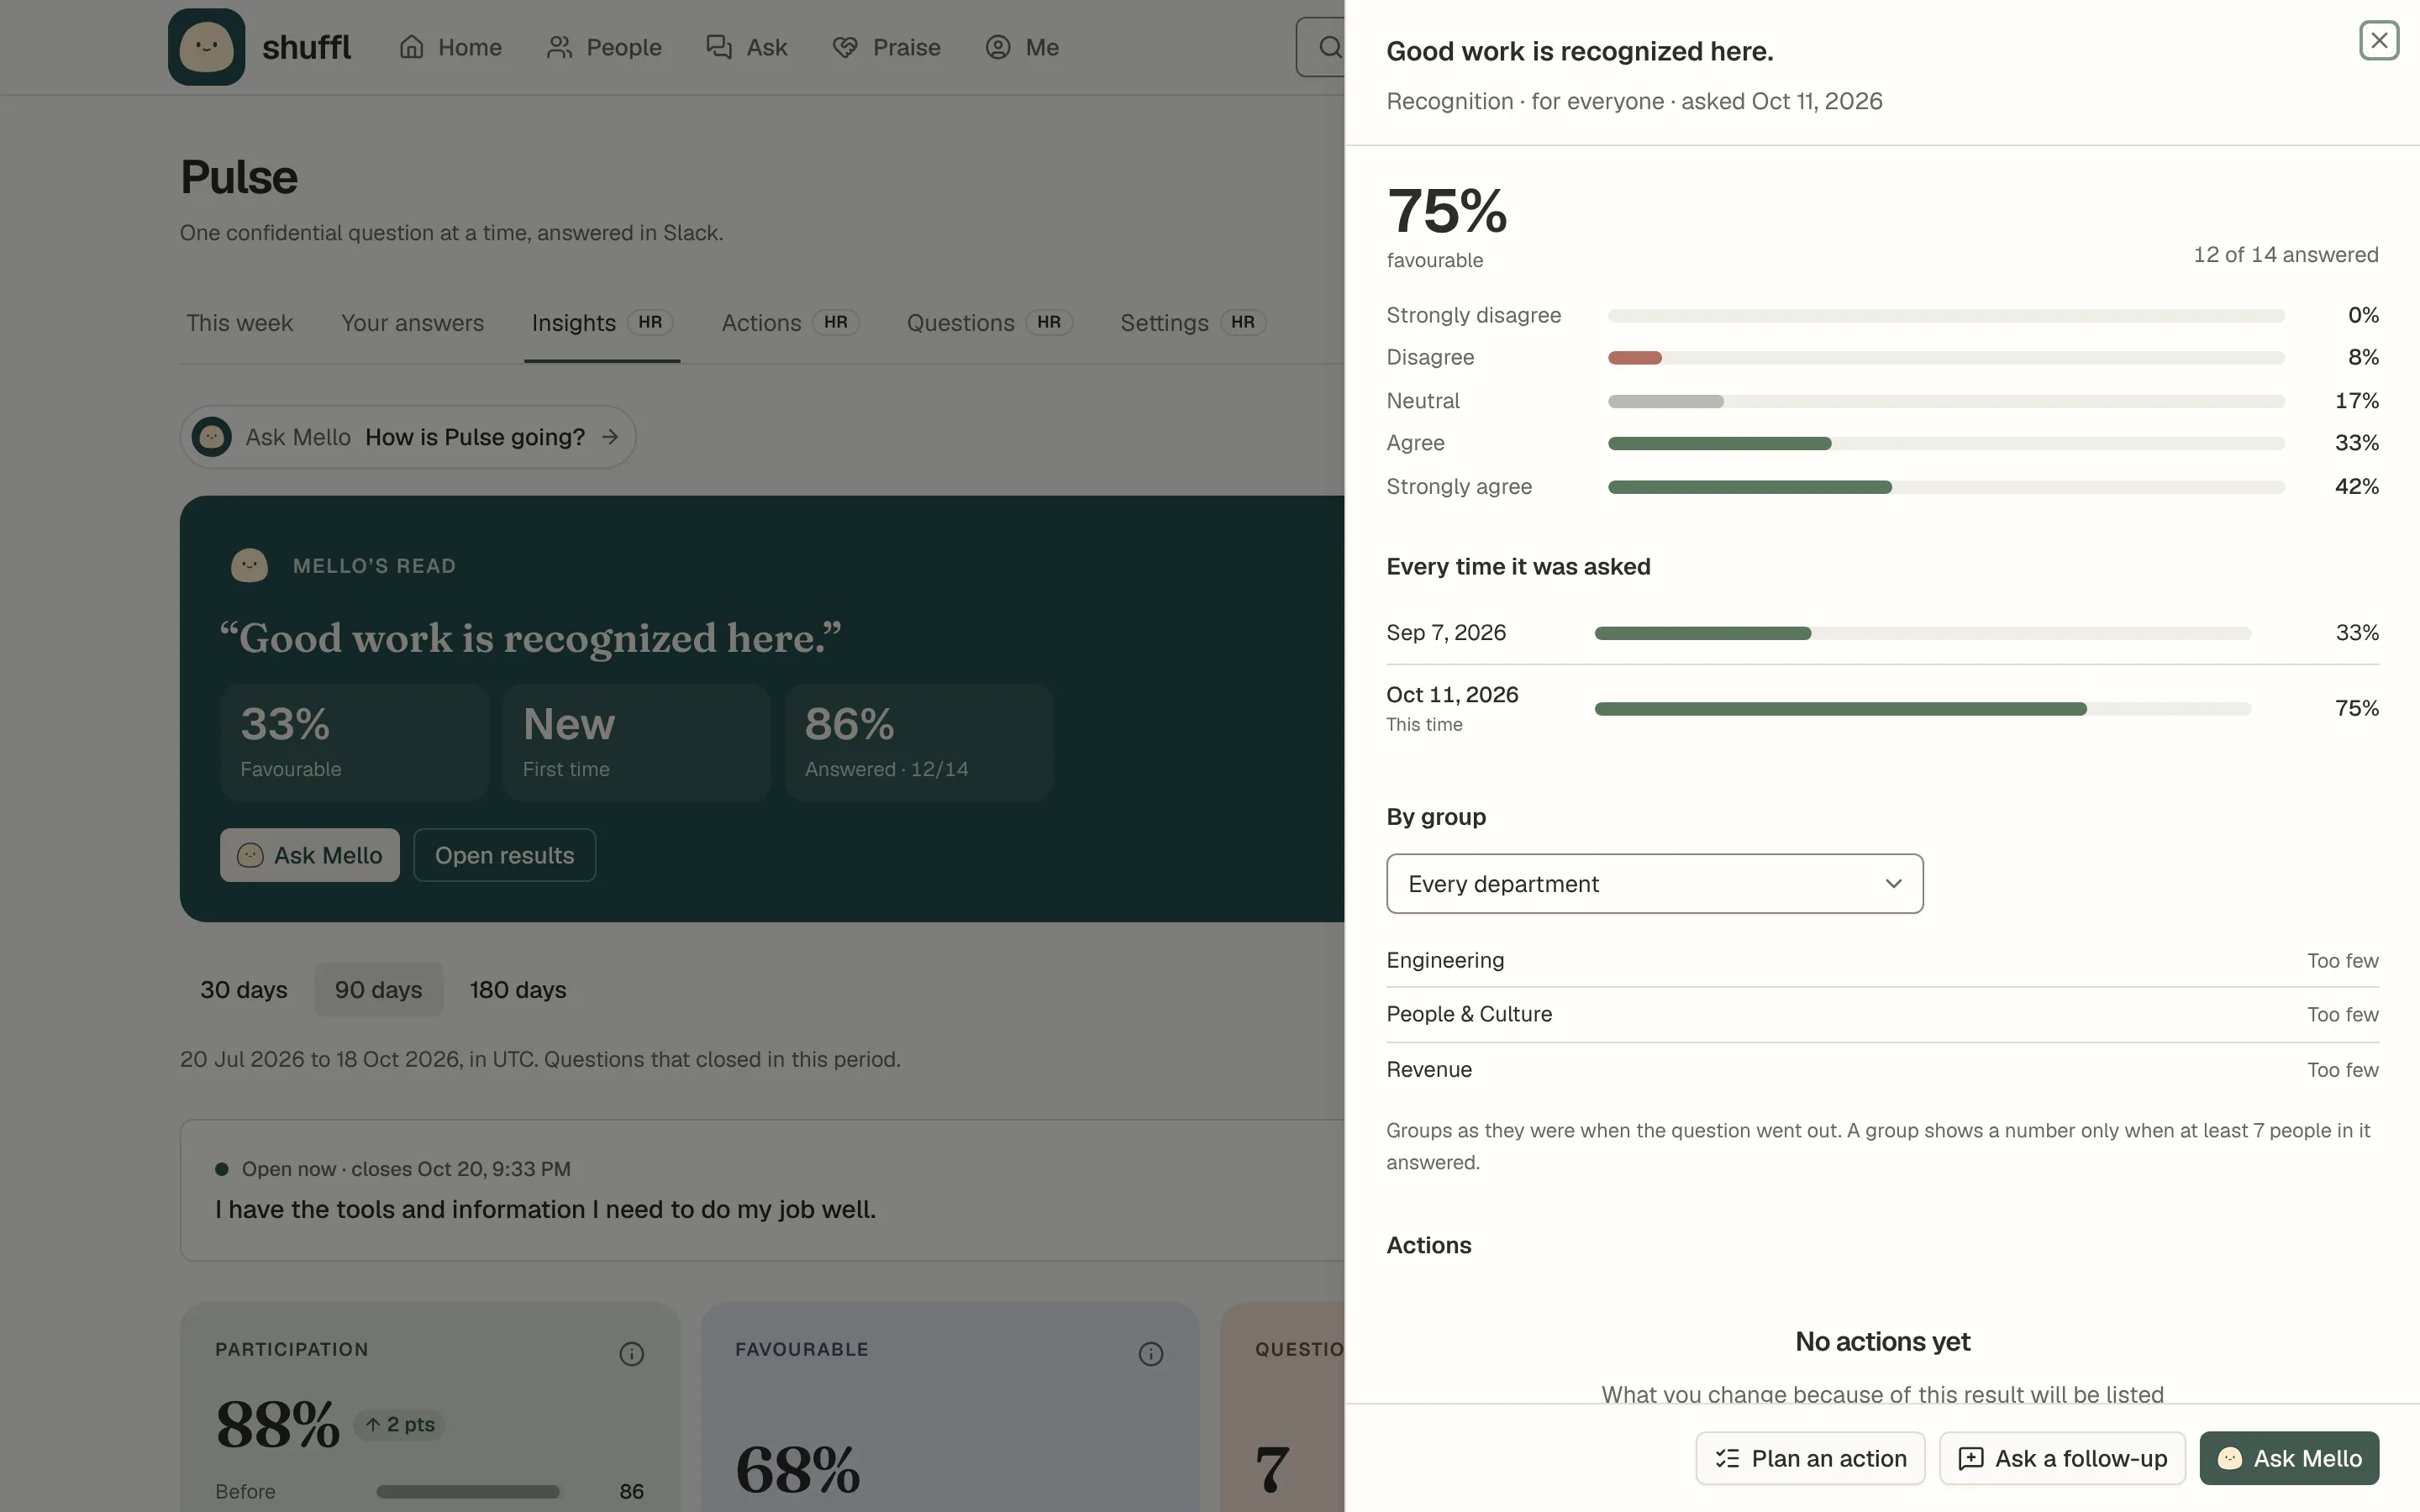Click the 86% Answered stat tile
The image size is (2420, 1512).
(x=918, y=742)
